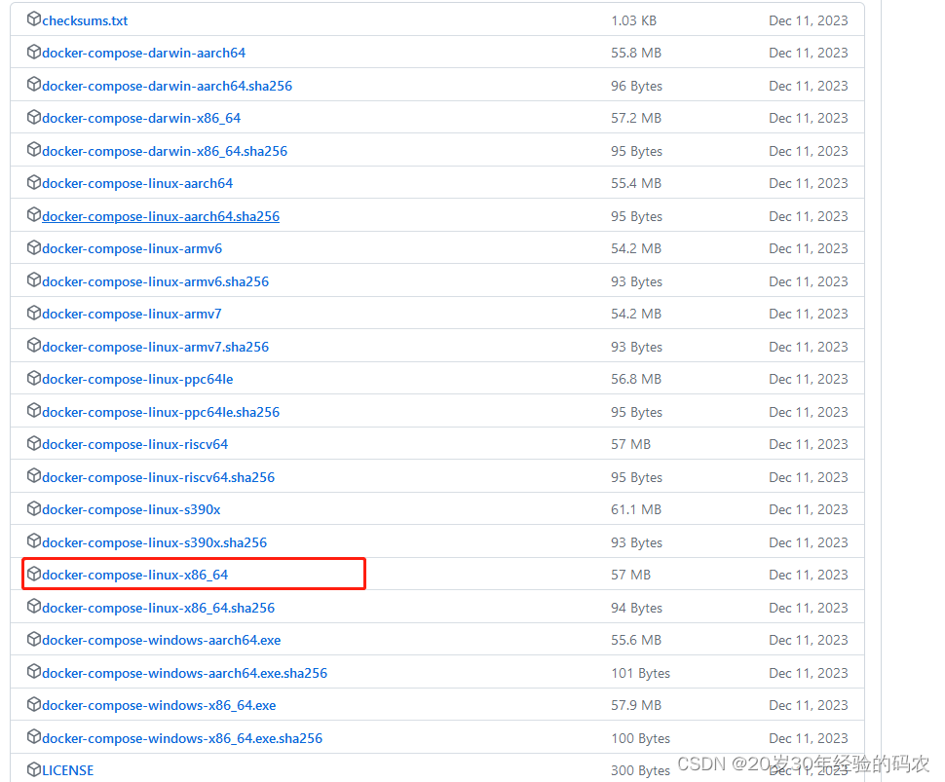945x782 pixels.
Task: Download docker-compose-windows-x86_64.exe file
Action: (x=159, y=705)
